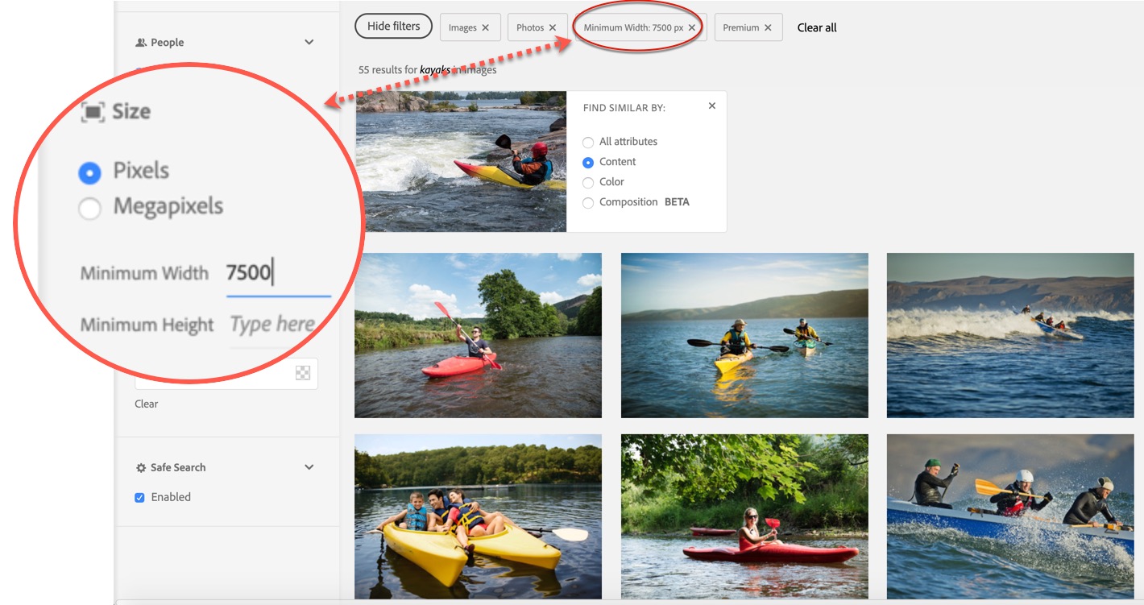The height and width of the screenshot is (605, 1144).
Task: Click the Hide filters button
Action: click(x=393, y=27)
